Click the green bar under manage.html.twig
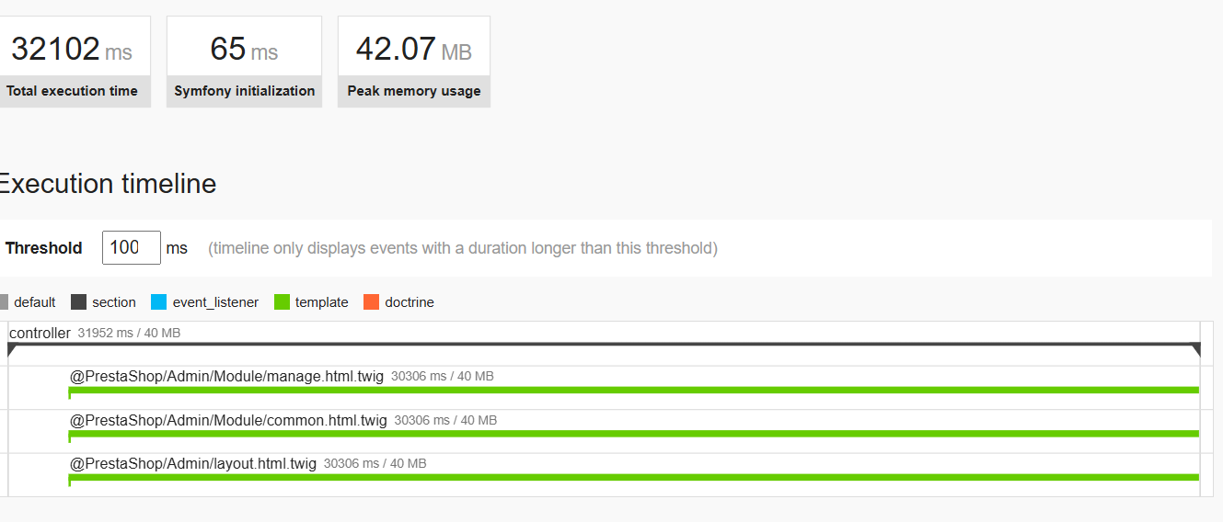This screenshot has width=1223, height=522. coord(633,391)
